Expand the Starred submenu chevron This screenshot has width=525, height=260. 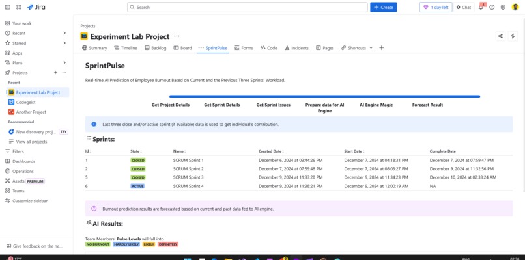[64, 43]
